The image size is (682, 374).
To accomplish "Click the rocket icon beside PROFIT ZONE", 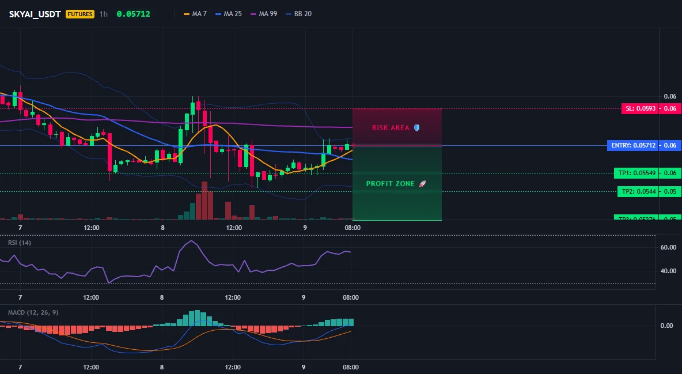I will click(x=422, y=184).
